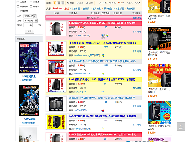Screen dimensions: 186x142
Task: Click 加入追蹤 for the 5,450 listing
Action: pos(137,31)
